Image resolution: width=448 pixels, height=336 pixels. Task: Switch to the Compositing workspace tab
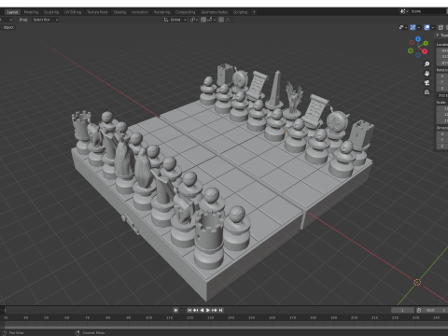coord(185,12)
